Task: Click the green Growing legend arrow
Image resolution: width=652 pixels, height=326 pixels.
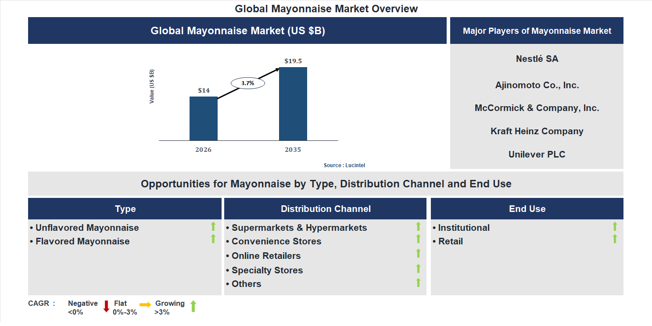Action: coord(193,306)
